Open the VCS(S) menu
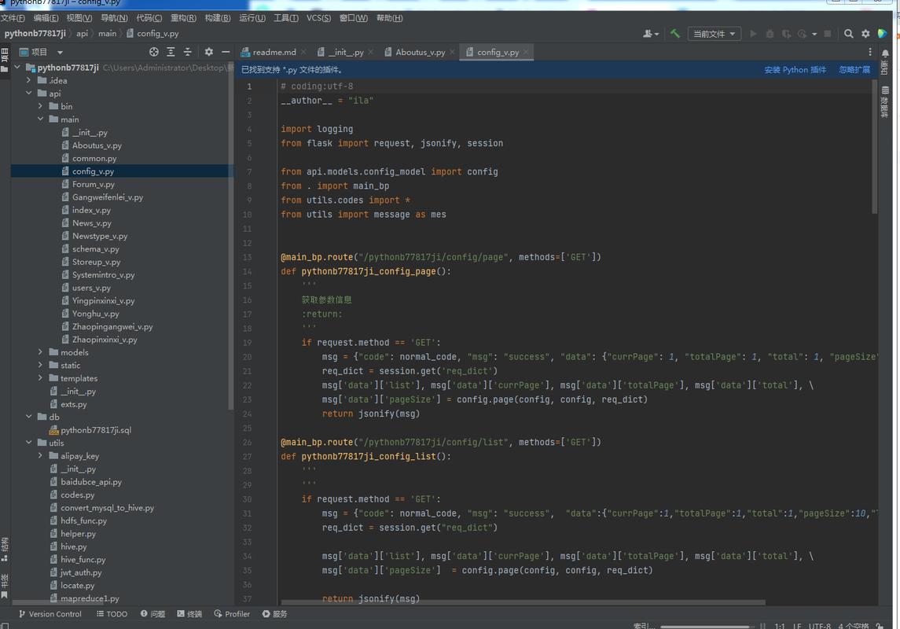This screenshot has width=900, height=629. pyautogui.click(x=318, y=18)
